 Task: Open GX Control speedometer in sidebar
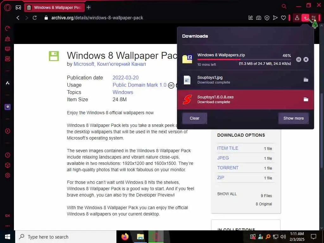click(8, 28)
